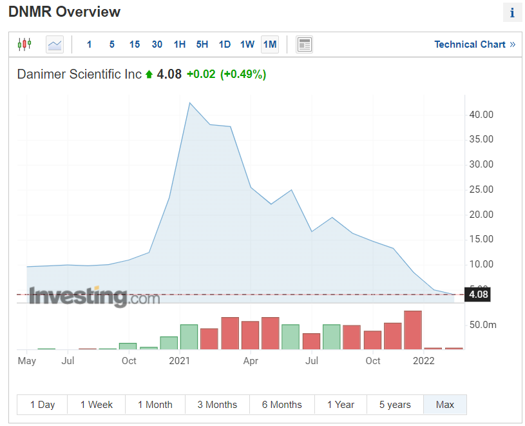This screenshot has height=426, width=525.
Task: Select the Max range tab
Action: click(445, 405)
